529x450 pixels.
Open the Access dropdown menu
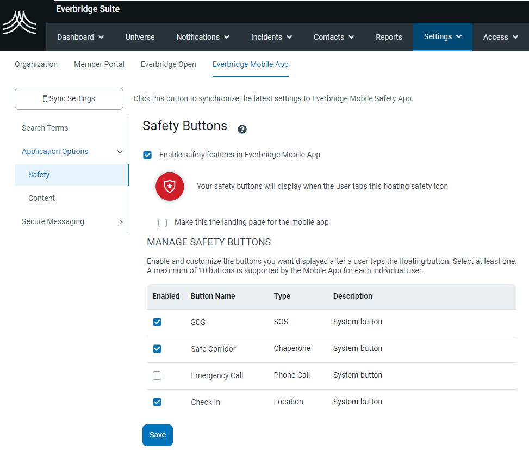click(x=501, y=37)
